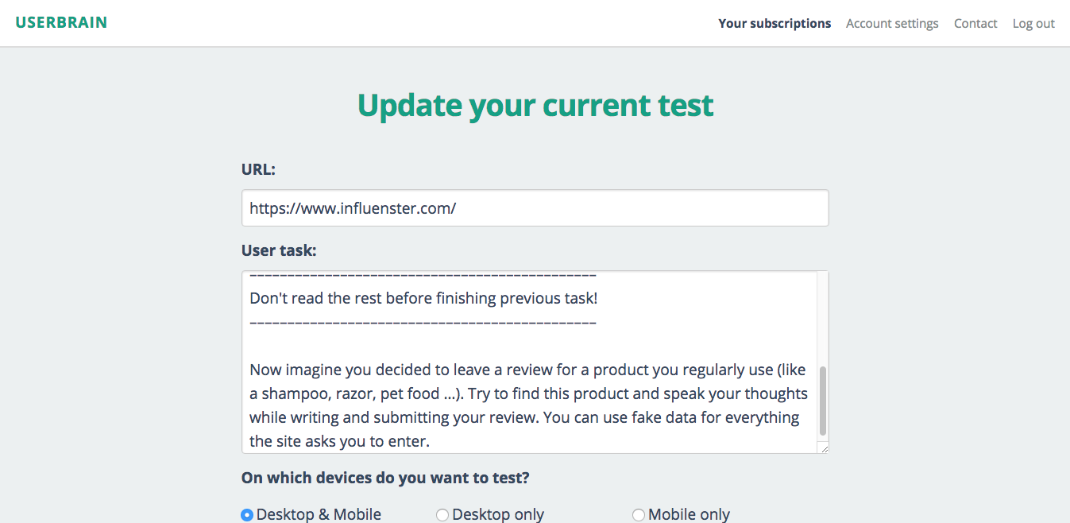Image resolution: width=1070 pixels, height=523 pixels.
Task: Click the User task scrollbar thumb
Action: coord(822,401)
